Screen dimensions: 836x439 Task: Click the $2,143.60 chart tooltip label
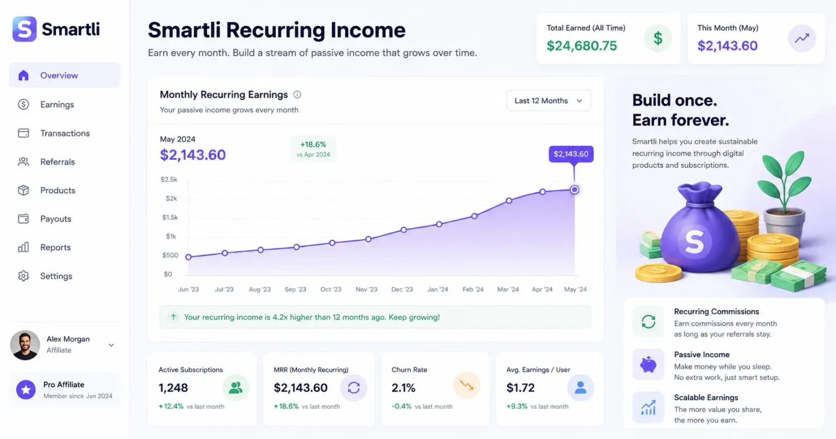point(571,154)
